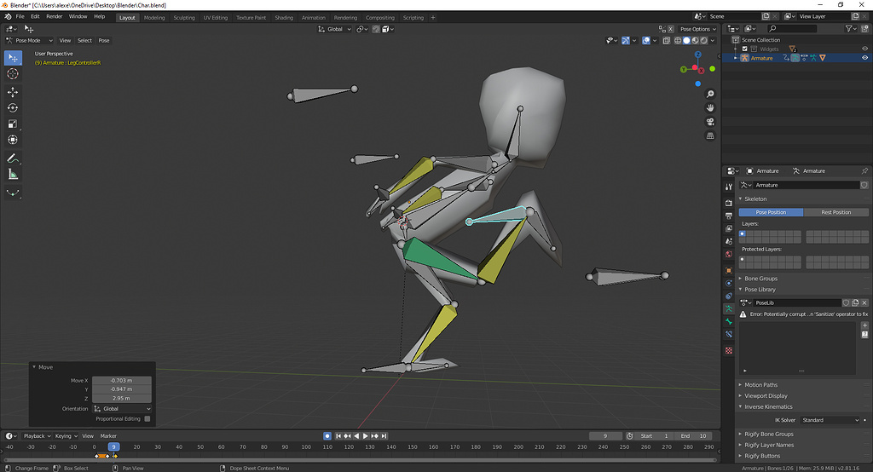Click the End frame field in the timeline
Screen dimensions: 873x472
tap(694, 436)
